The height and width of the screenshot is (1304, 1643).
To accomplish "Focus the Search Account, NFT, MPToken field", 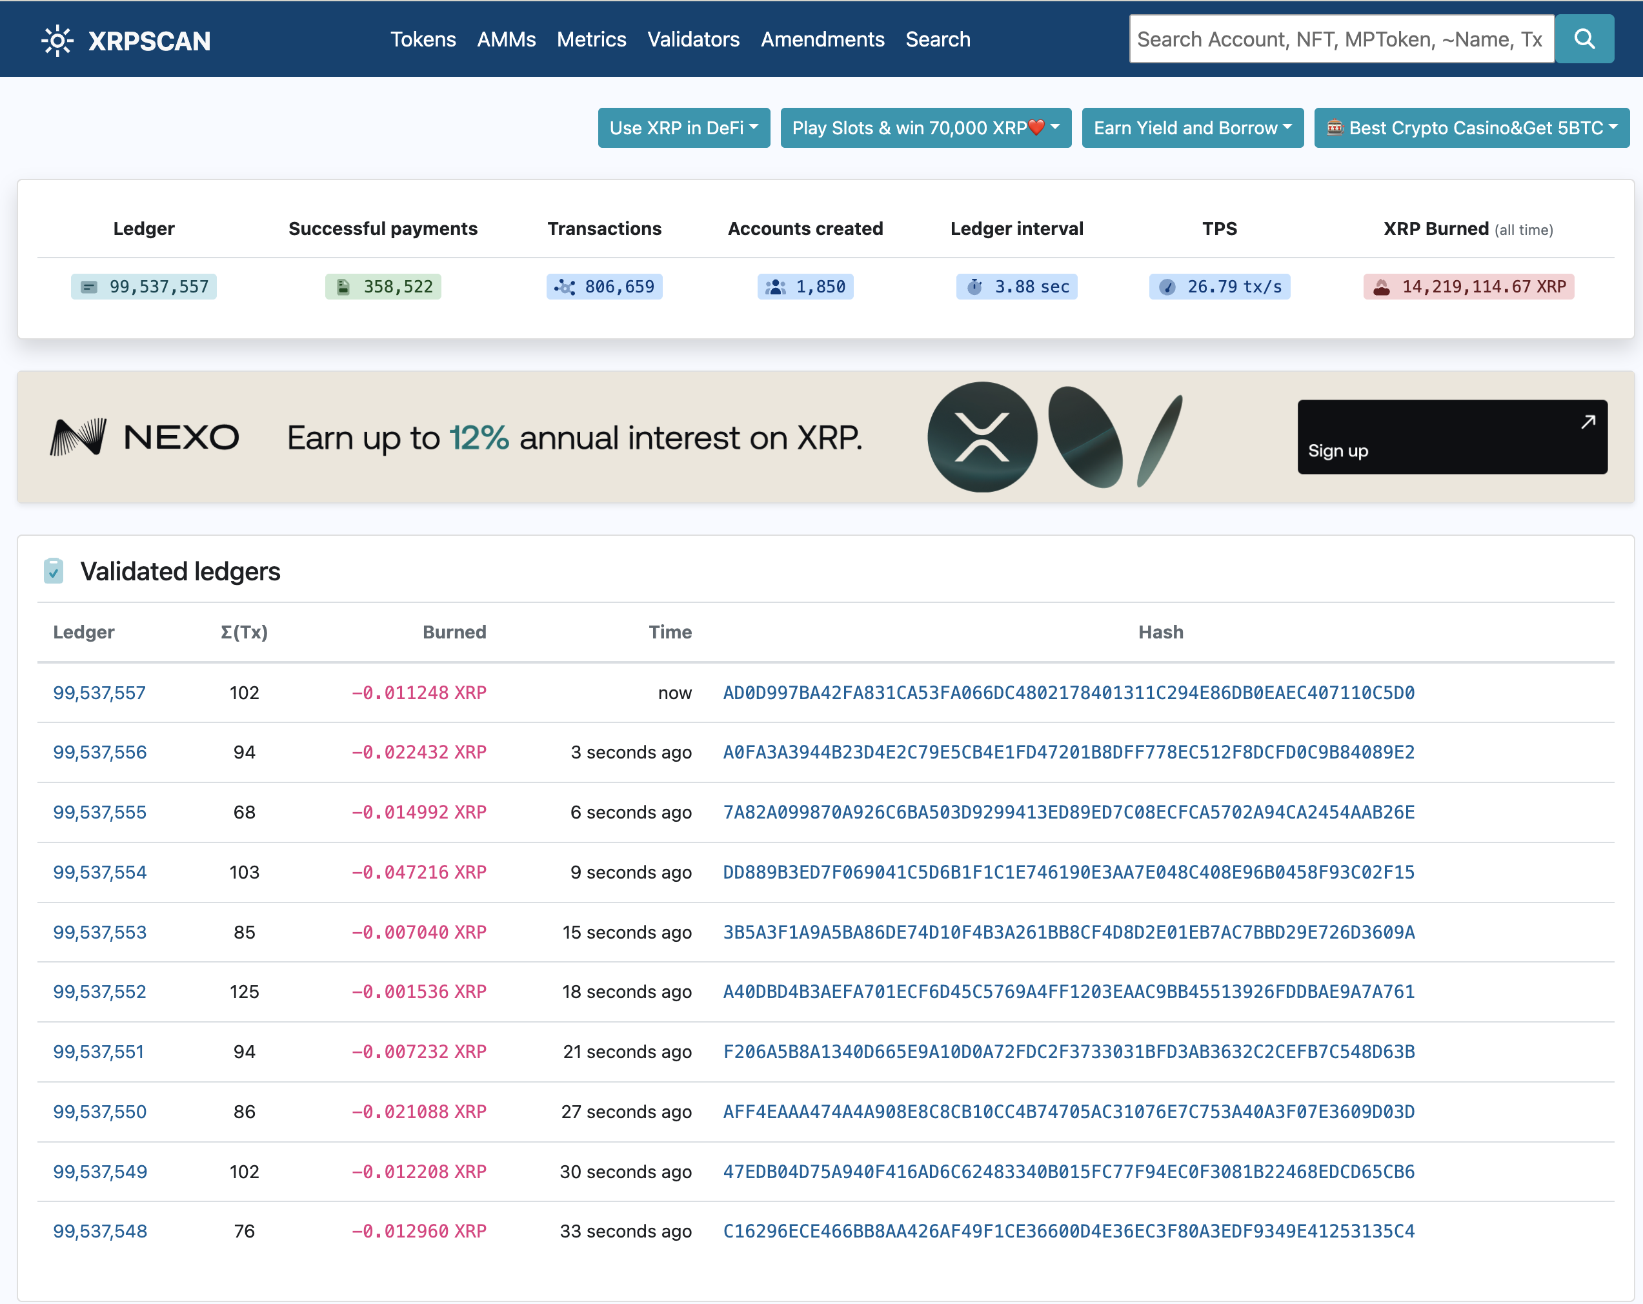I will (x=1340, y=39).
